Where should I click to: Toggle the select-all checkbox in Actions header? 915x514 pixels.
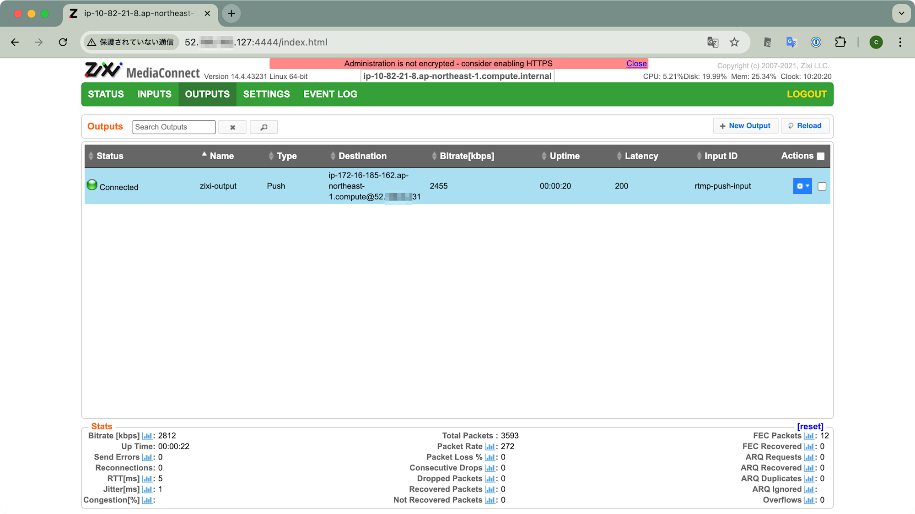coord(821,156)
